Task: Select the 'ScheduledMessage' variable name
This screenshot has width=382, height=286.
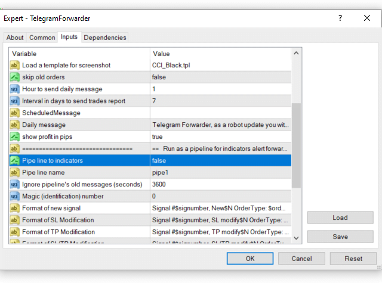Action: click(51, 113)
